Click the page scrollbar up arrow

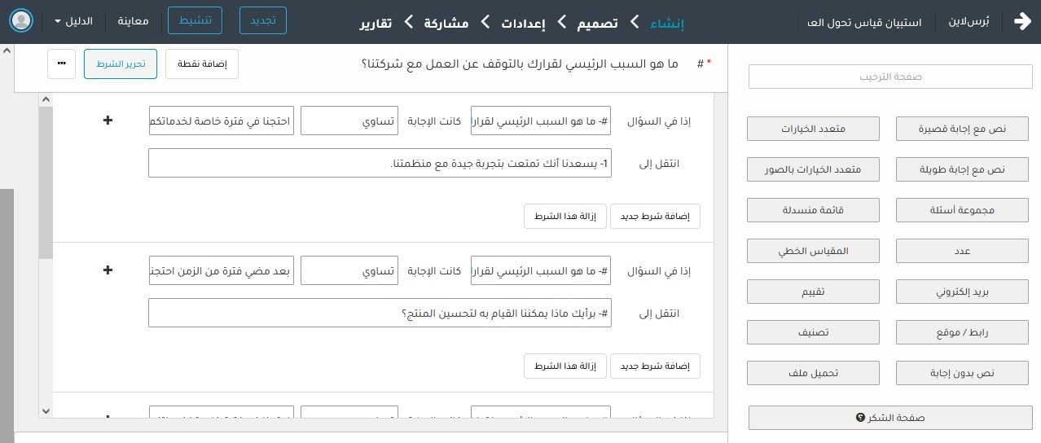(7, 50)
